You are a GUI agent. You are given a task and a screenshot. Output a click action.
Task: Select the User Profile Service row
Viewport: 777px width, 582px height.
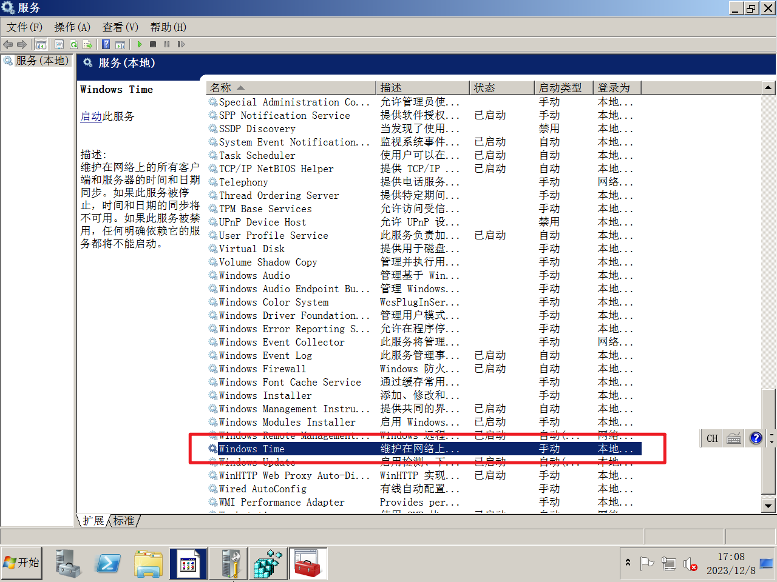(x=424, y=235)
